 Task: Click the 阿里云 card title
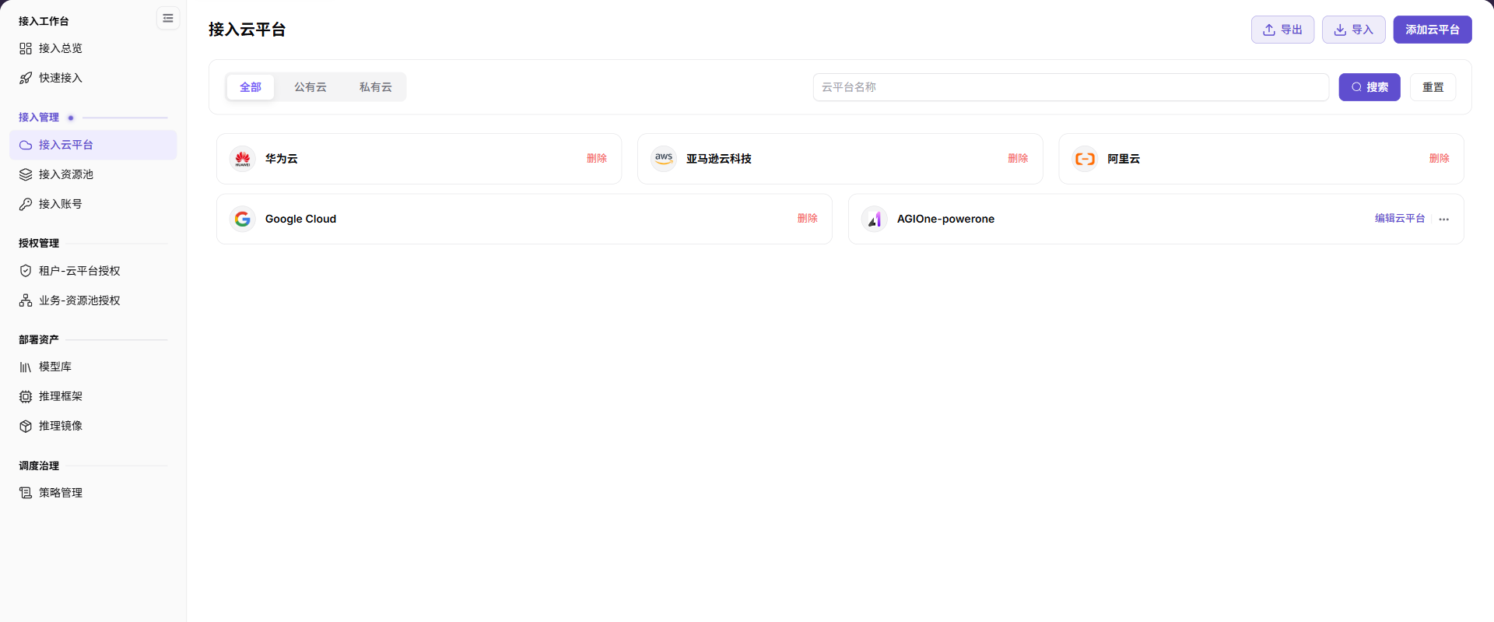coord(1124,158)
